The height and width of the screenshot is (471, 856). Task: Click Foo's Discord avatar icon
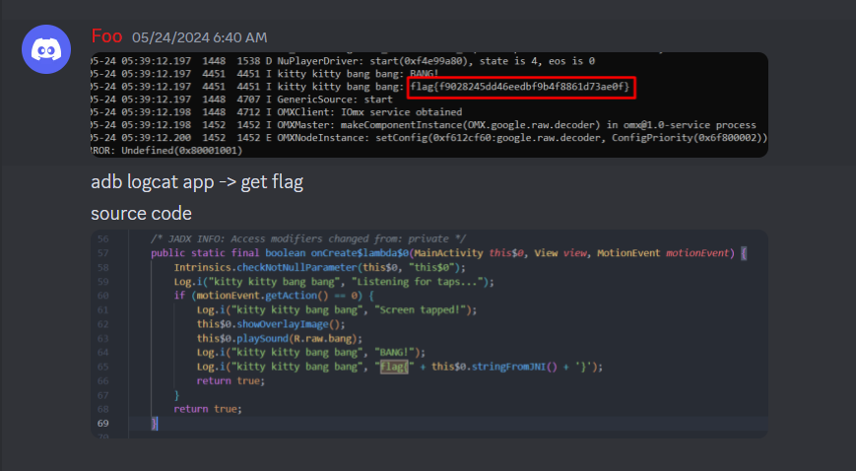[x=46, y=49]
